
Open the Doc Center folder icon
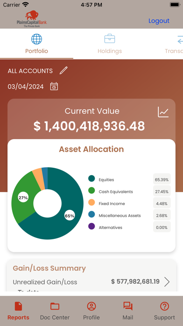tap(55, 306)
